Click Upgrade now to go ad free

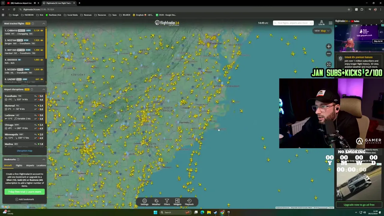(359, 205)
